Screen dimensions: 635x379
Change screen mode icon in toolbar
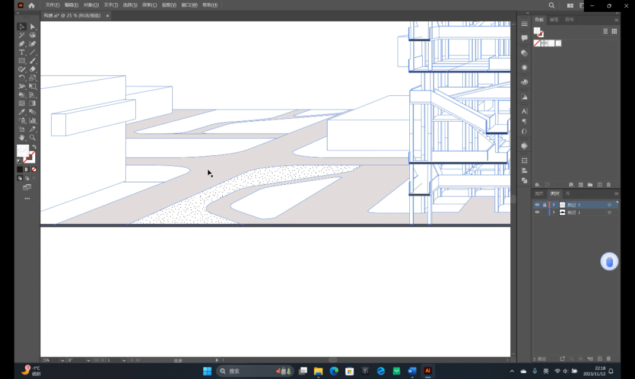click(x=27, y=187)
